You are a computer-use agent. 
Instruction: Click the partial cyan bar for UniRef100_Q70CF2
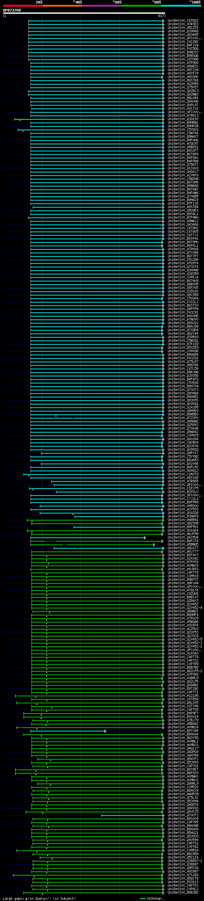pyautogui.click(x=133, y=815)
